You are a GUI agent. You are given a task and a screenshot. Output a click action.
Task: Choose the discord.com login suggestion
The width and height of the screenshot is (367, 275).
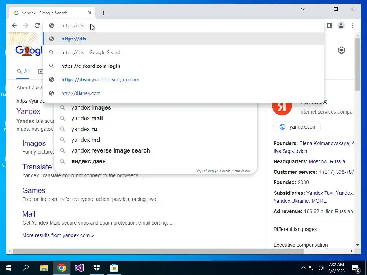184,66
